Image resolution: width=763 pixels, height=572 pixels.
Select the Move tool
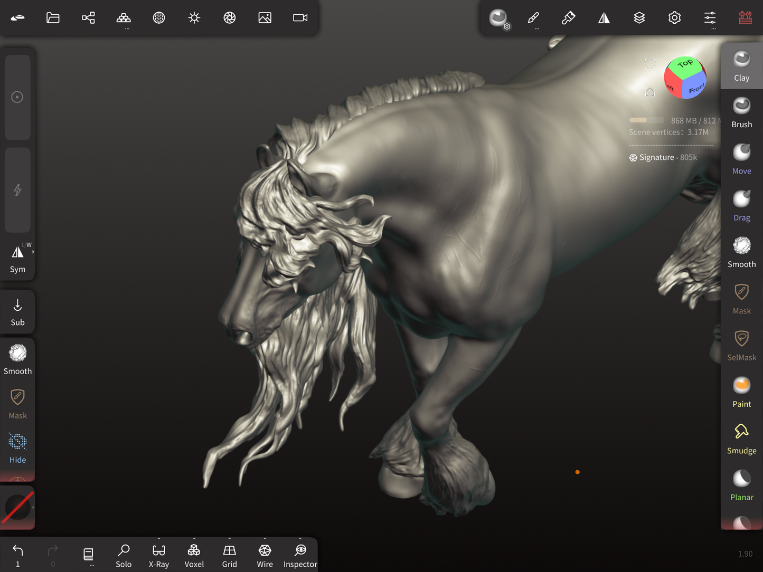click(741, 159)
